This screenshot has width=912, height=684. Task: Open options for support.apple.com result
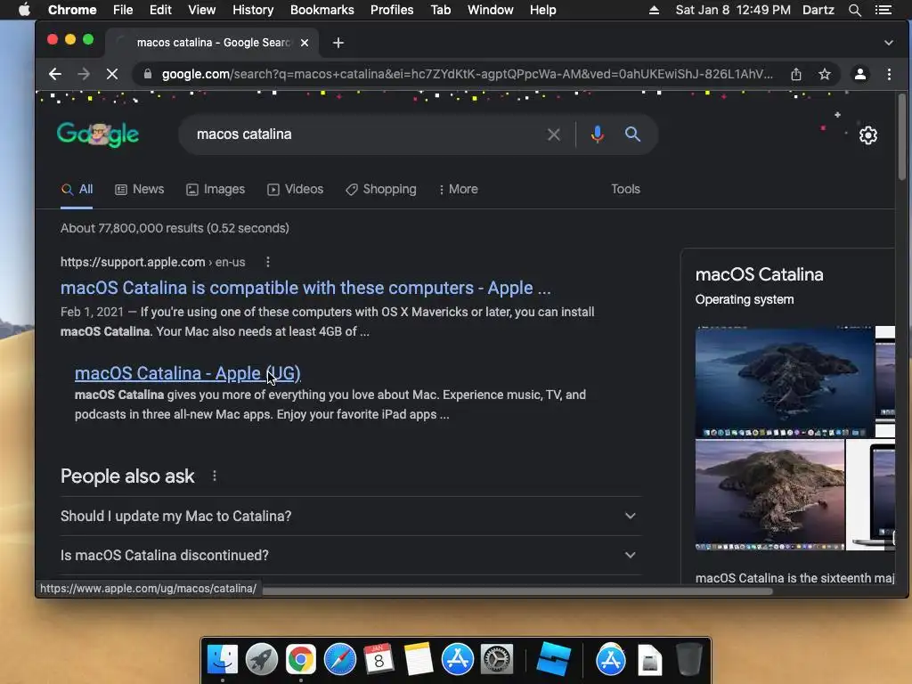[267, 262]
